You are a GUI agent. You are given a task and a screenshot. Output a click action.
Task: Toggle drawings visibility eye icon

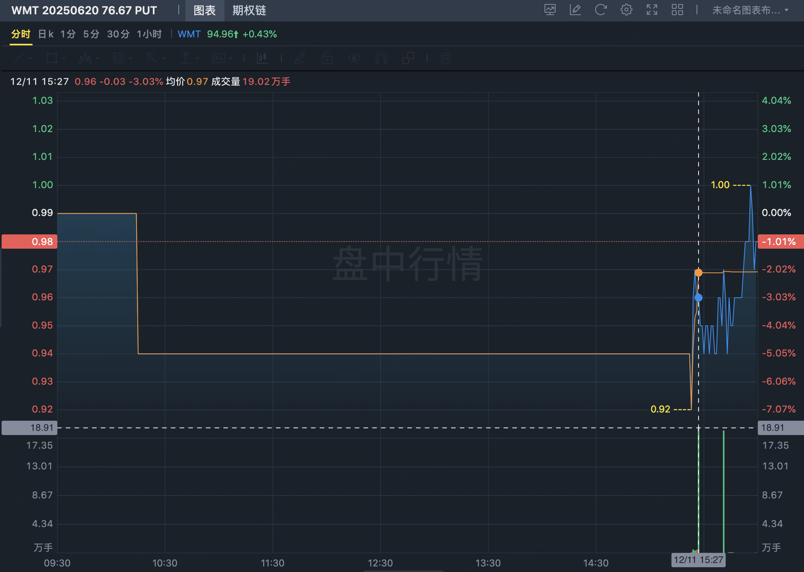pyautogui.click(x=354, y=58)
